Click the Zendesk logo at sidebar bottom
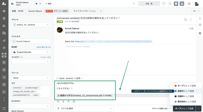 (x=4, y=108)
